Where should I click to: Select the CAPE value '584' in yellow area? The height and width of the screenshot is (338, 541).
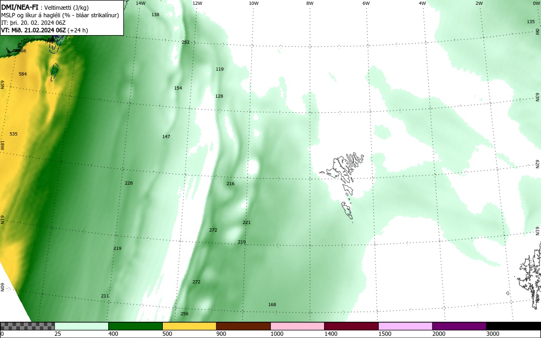point(23,73)
